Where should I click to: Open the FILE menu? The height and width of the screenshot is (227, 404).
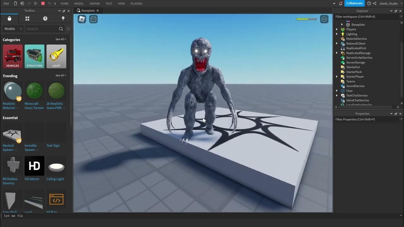(6, 3)
